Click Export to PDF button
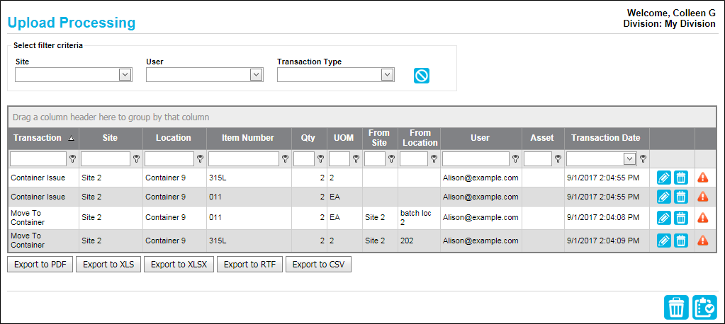This screenshot has width=725, height=324. click(x=40, y=265)
